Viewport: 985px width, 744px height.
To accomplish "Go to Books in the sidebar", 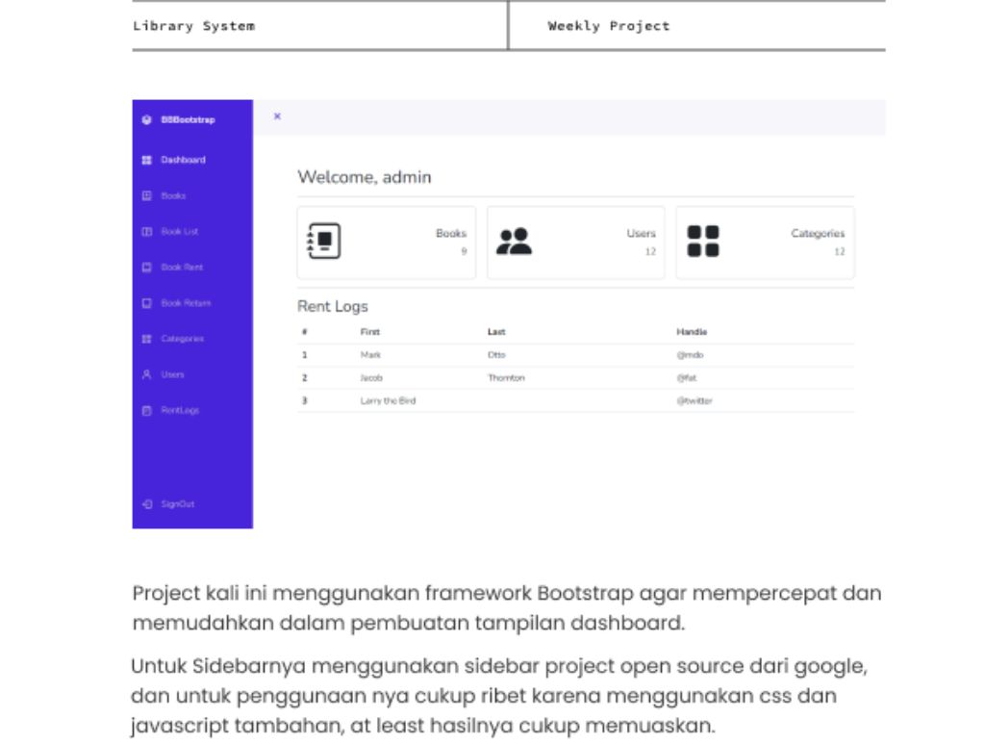I will tap(173, 196).
